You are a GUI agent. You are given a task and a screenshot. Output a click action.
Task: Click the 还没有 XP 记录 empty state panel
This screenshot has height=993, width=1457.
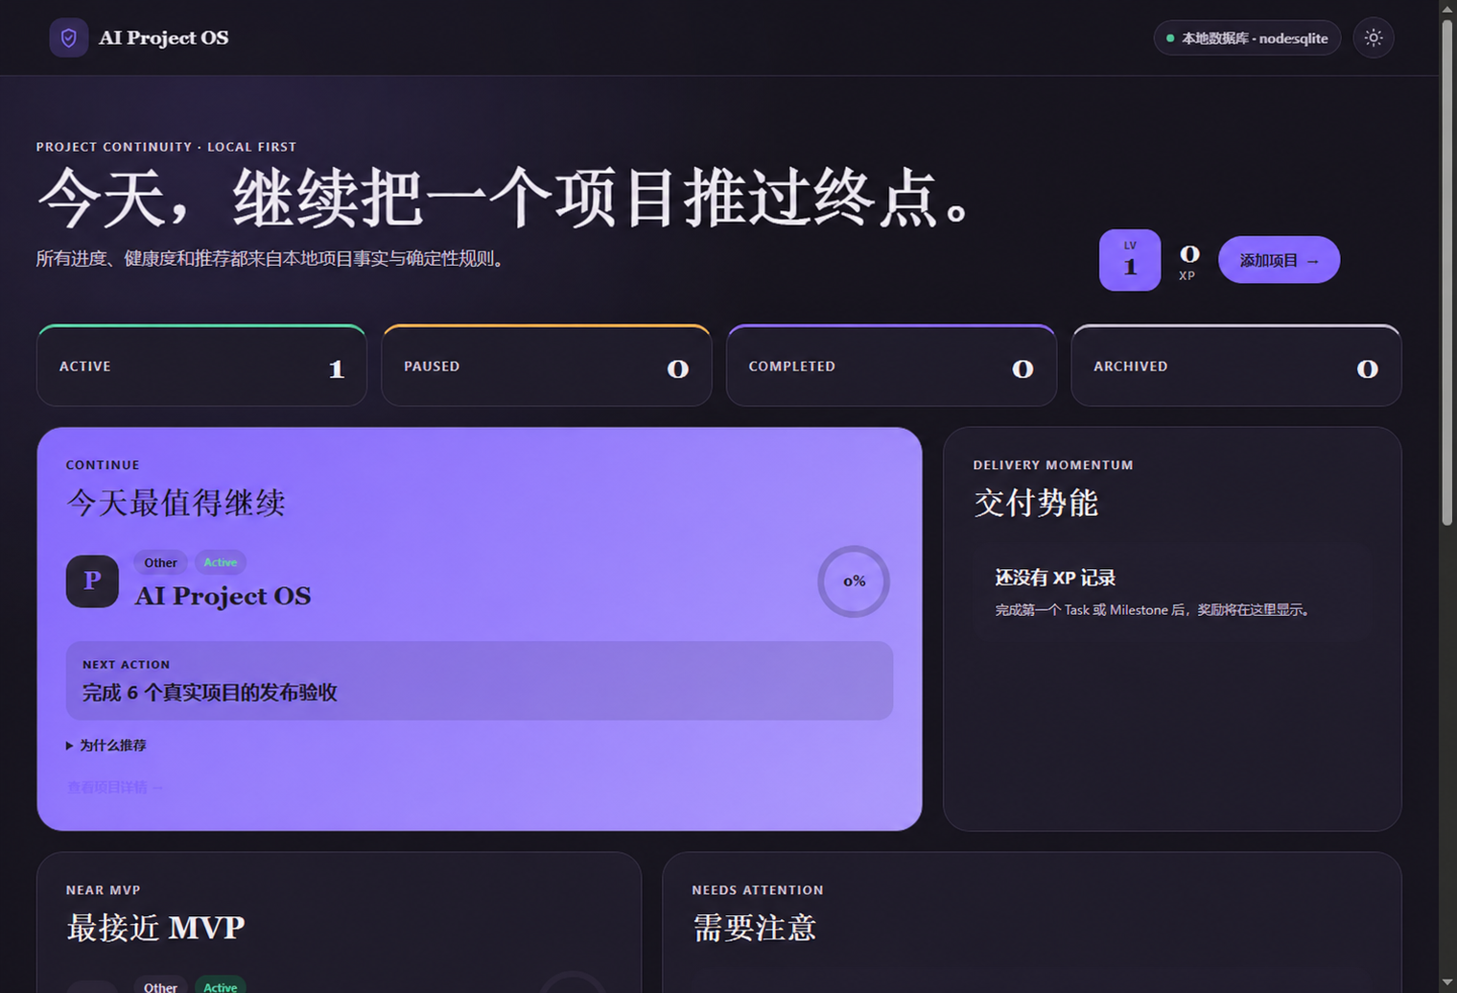click(1172, 591)
